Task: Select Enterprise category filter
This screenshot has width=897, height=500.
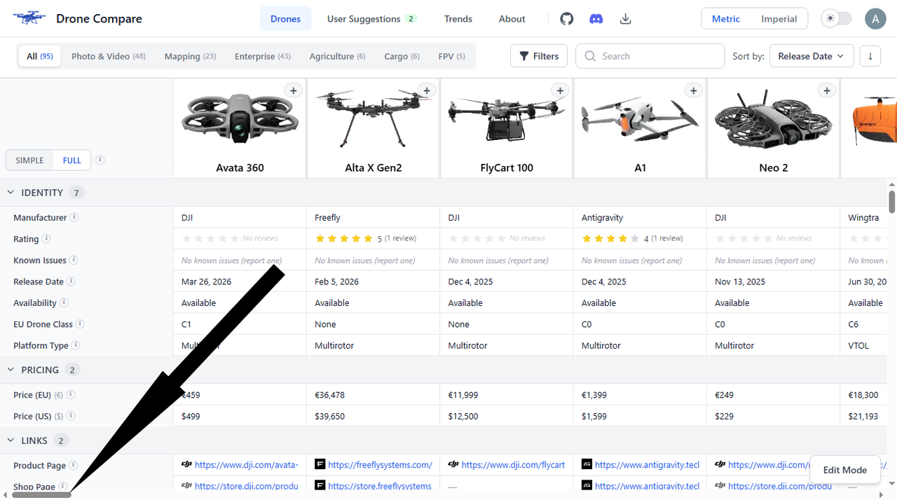Action: click(x=263, y=56)
